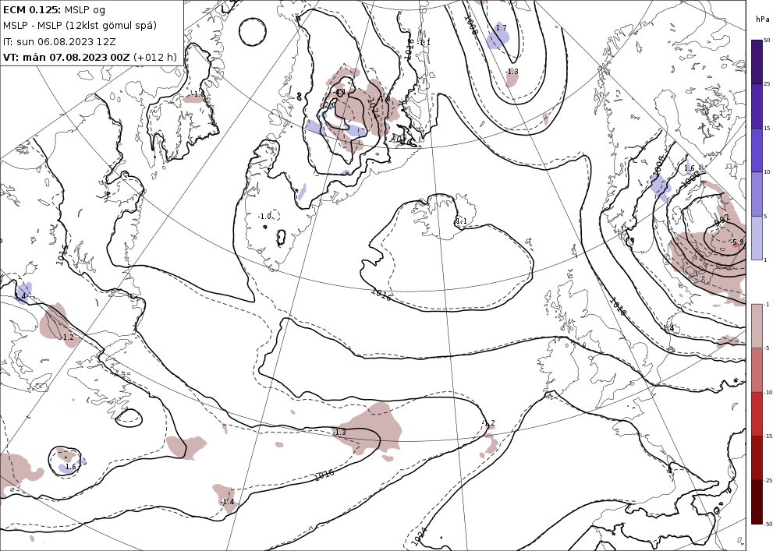
Task: Click the '-1.4' value in the pink patch
Action: pyautogui.click(x=227, y=502)
